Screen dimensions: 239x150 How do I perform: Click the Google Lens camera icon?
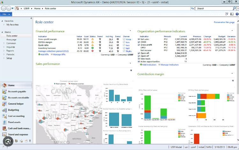pyautogui.click(x=8, y=141)
